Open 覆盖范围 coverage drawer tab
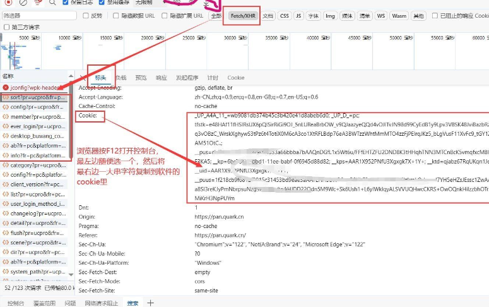The image size is (489, 307). click(44, 303)
